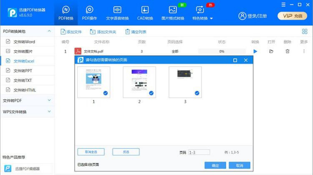Click the 确定 button

tap(215, 165)
